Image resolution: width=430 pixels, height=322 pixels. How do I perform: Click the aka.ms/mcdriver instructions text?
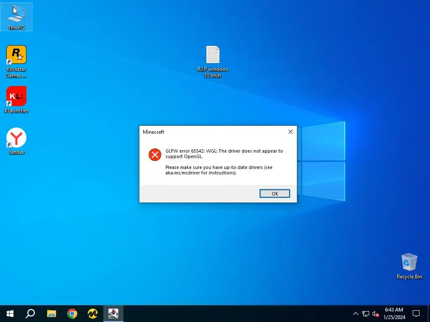click(219, 170)
